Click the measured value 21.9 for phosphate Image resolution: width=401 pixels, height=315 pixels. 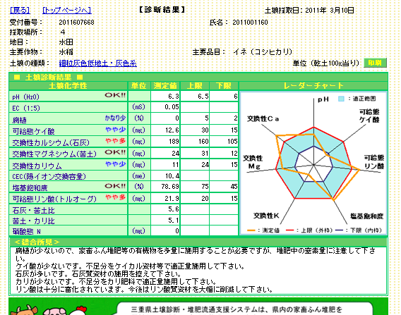[172, 198]
